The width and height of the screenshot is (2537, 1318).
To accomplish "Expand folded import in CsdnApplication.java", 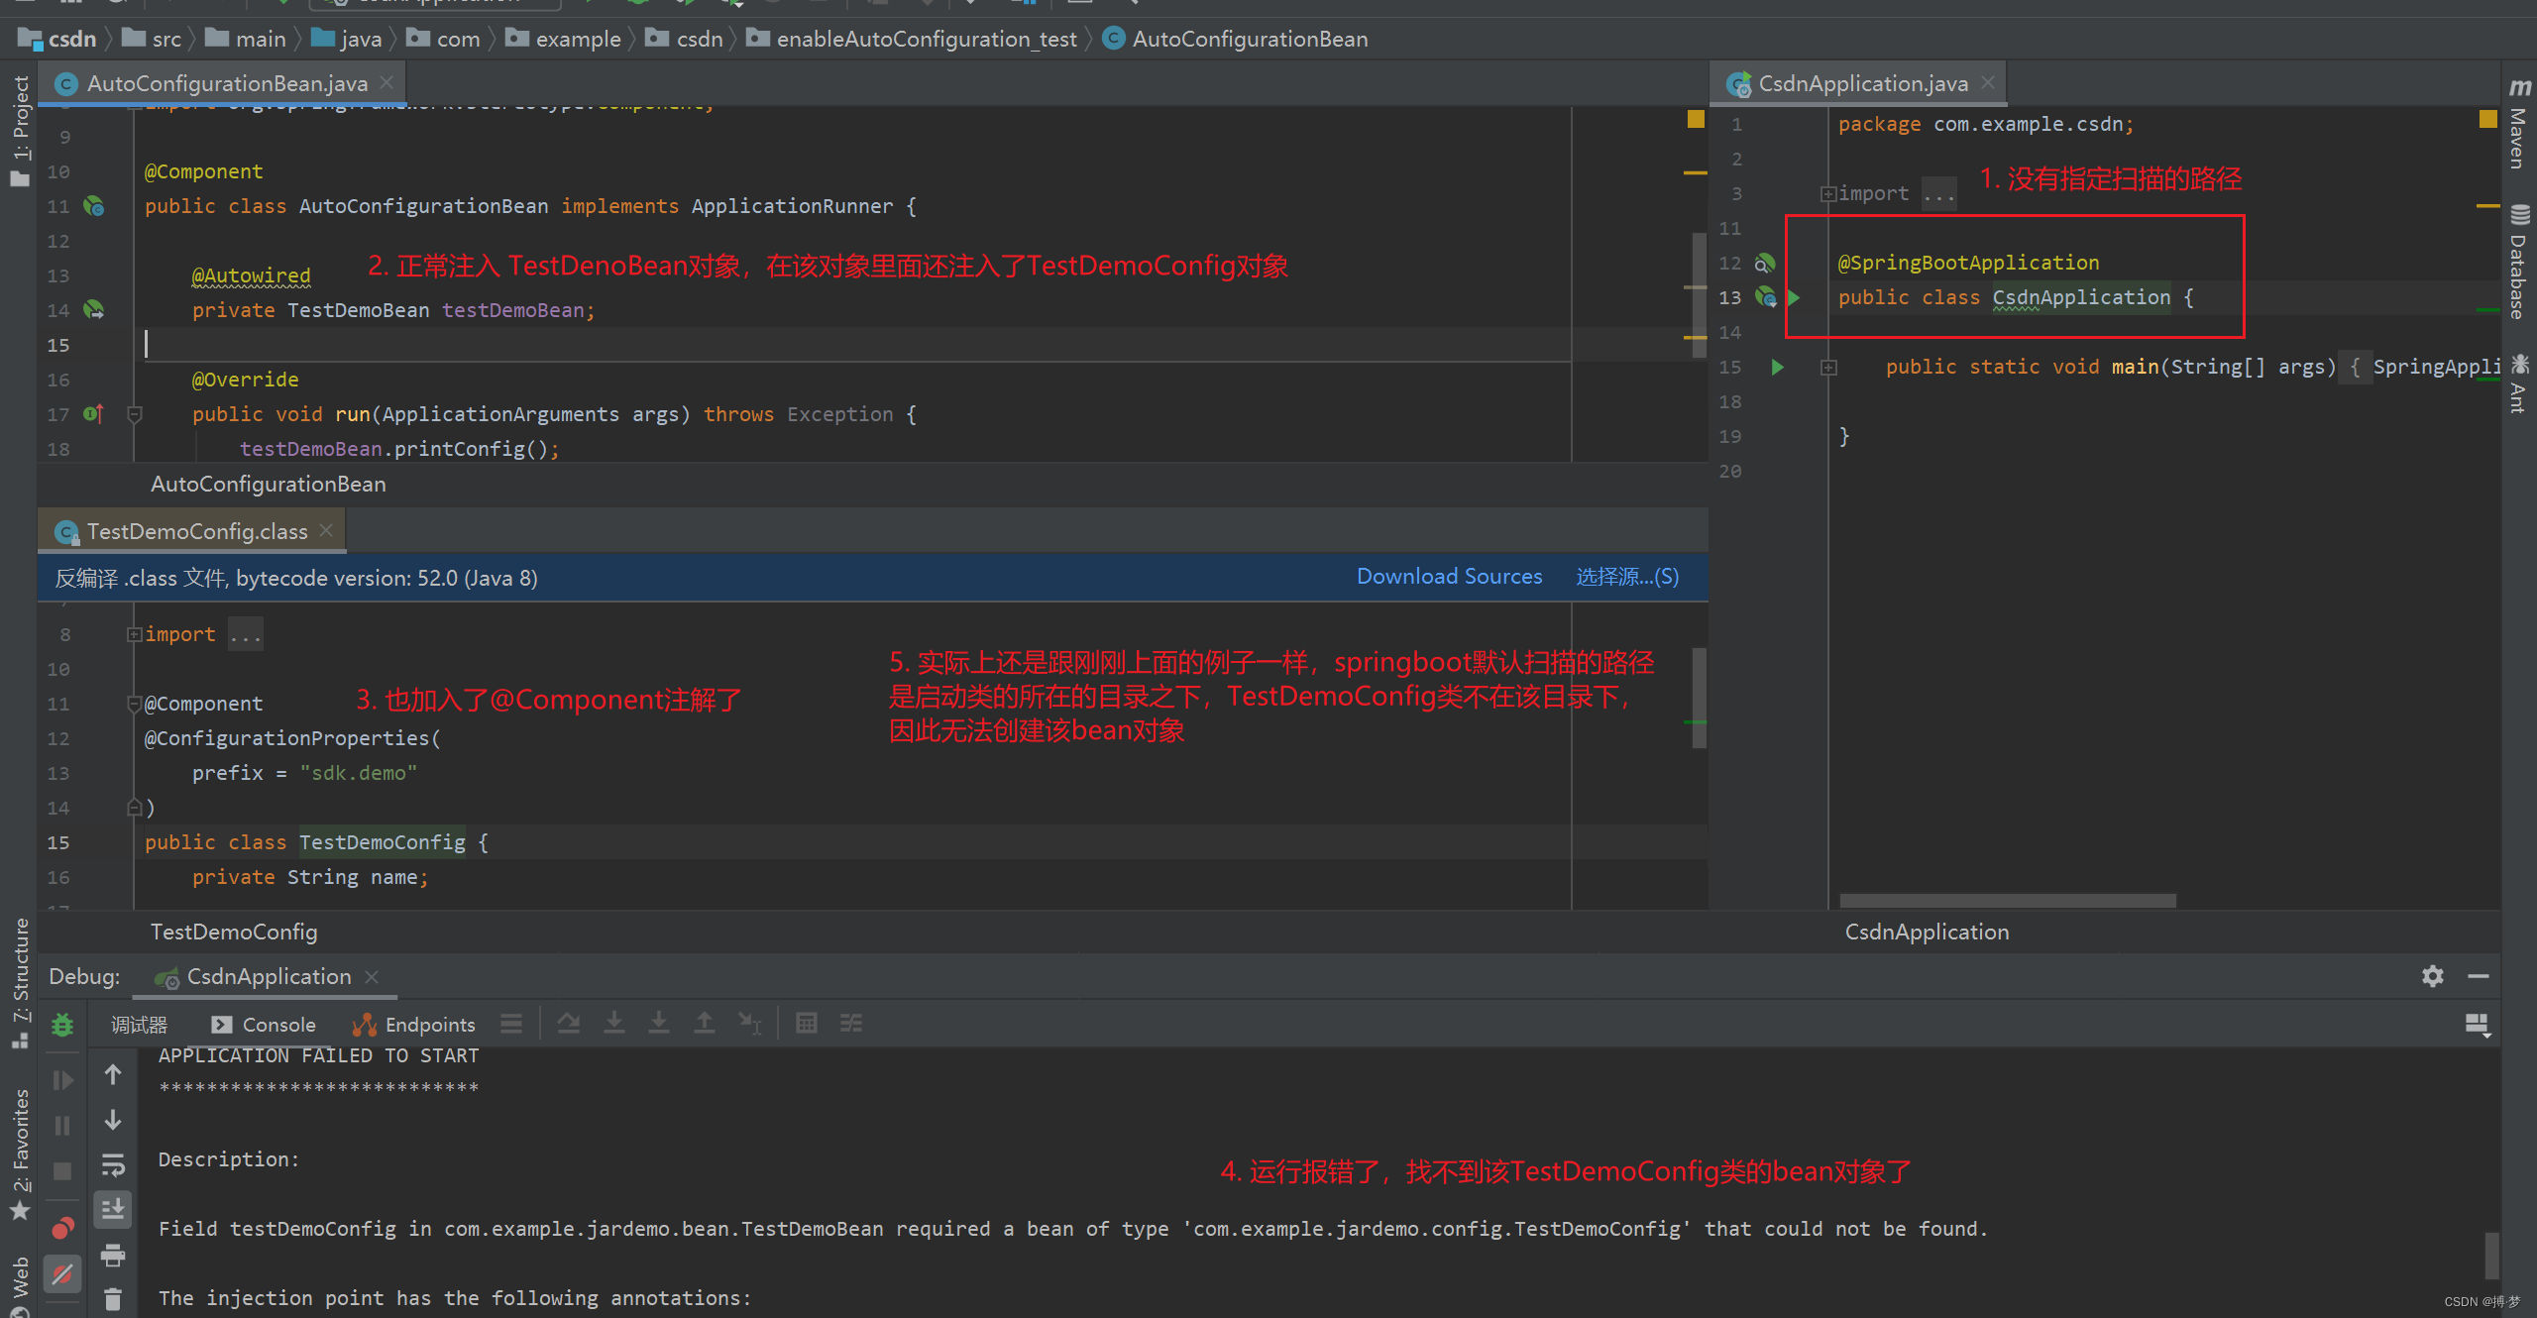I will click(1828, 193).
